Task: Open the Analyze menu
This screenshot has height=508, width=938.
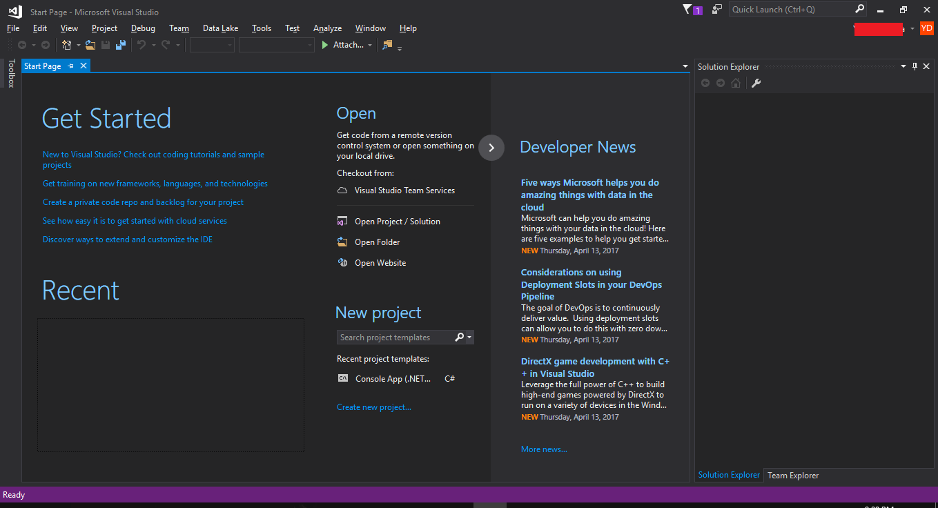Action: [327, 28]
